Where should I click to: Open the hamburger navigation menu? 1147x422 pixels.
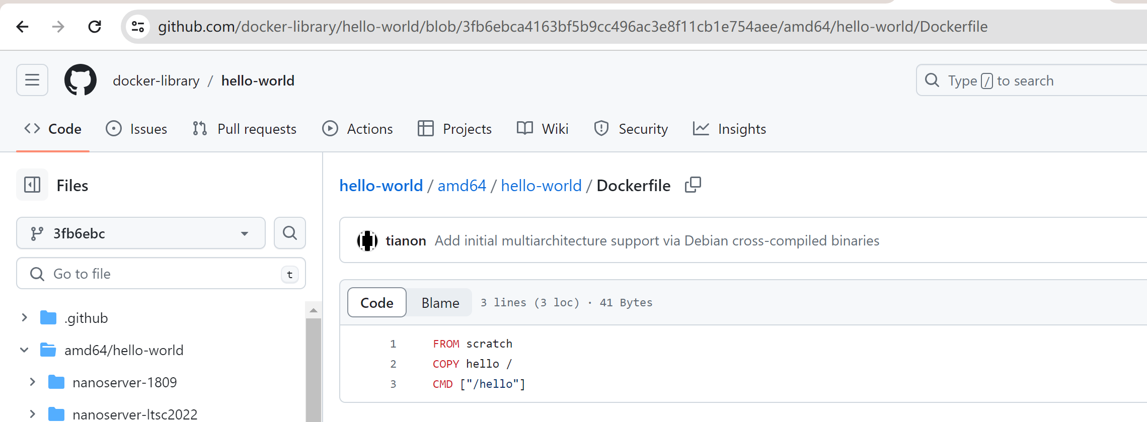tap(32, 80)
